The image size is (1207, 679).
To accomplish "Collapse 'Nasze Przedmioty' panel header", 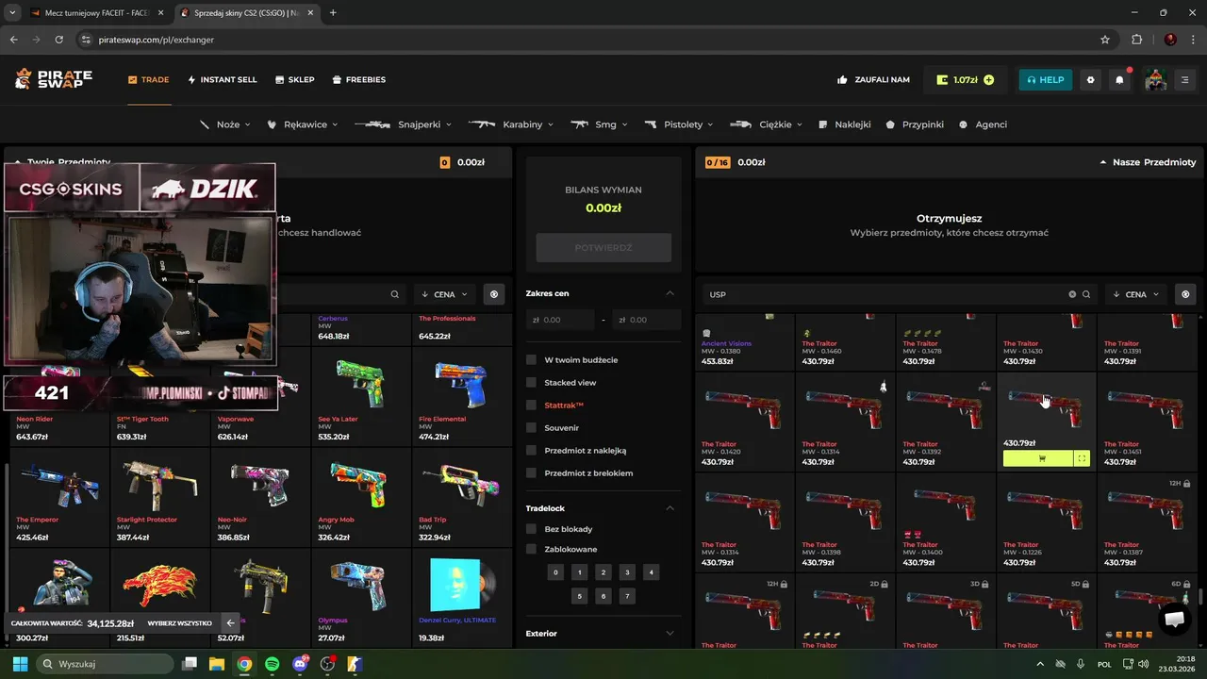I will (x=1148, y=162).
